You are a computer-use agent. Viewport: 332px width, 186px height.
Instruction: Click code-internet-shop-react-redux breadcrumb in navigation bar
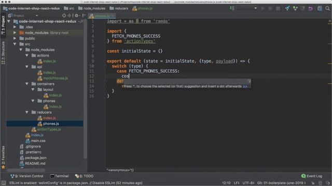[x=31, y=8]
